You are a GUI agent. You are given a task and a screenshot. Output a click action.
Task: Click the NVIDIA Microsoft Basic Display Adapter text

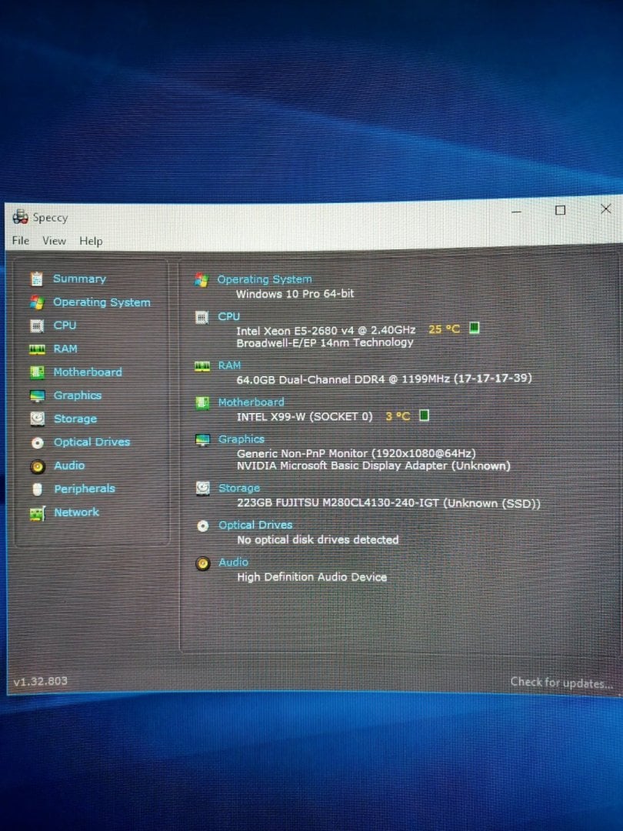coord(374,466)
